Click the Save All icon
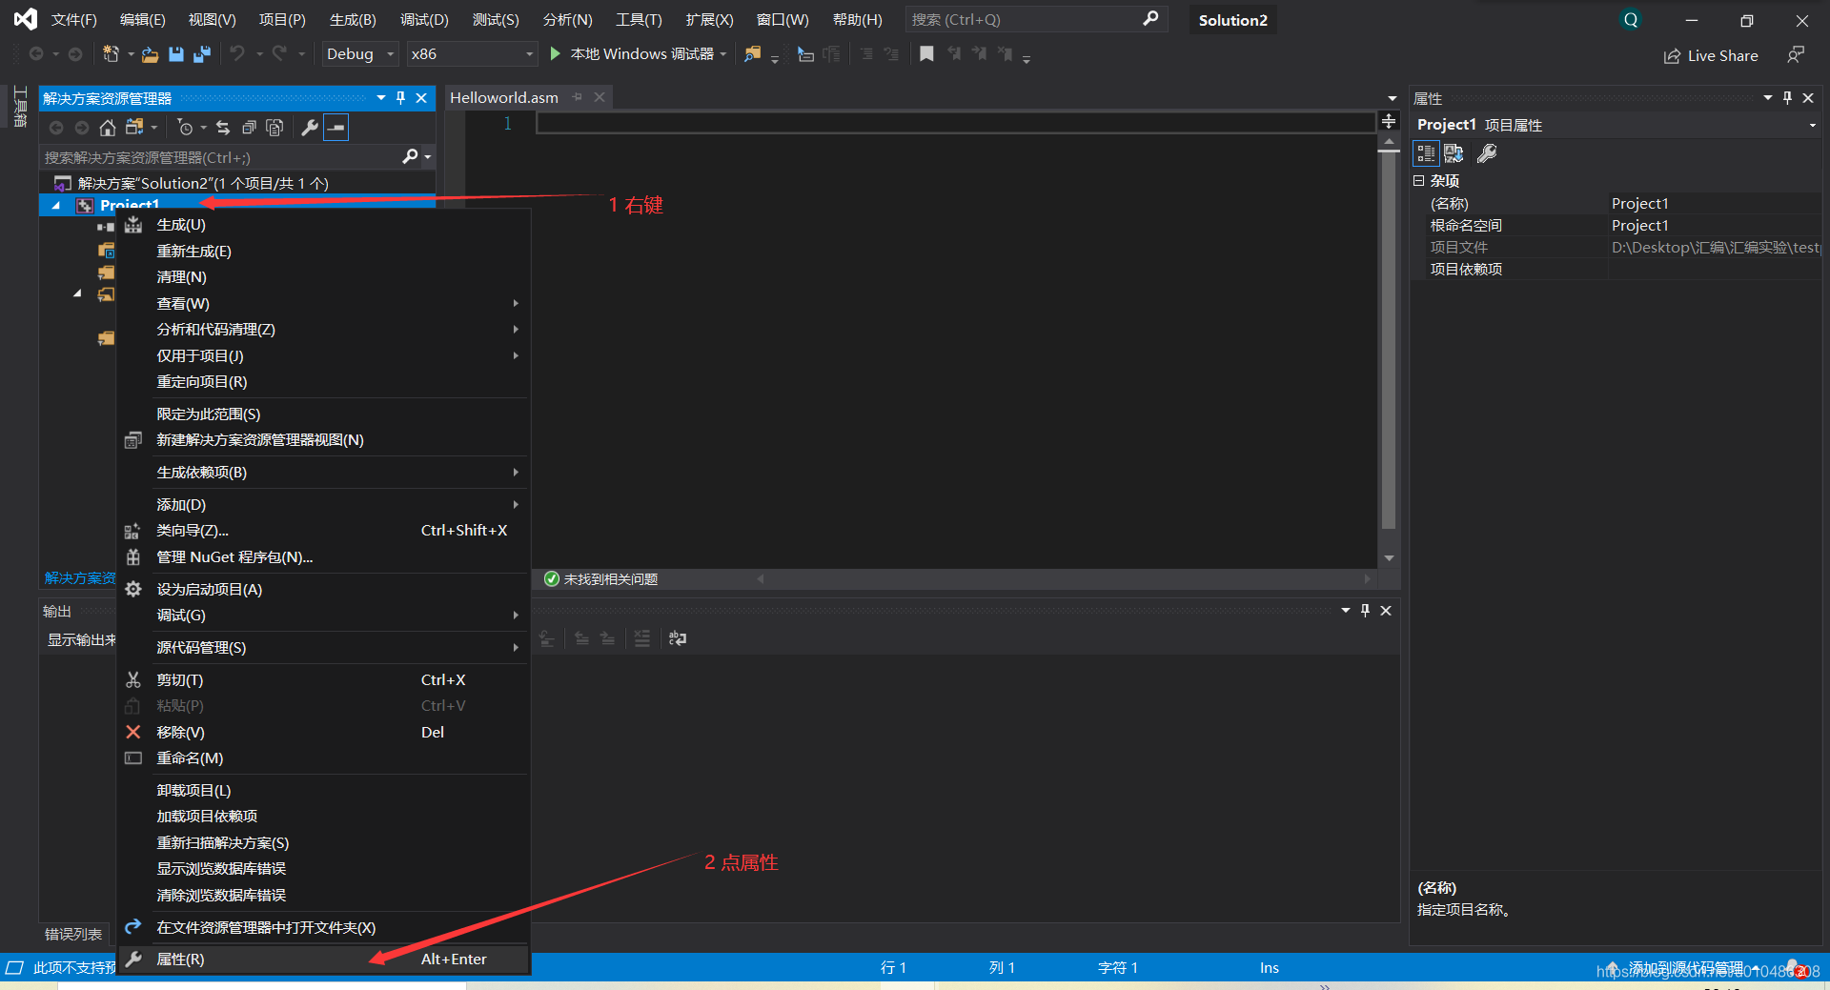The width and height of the screenshot is (1830, 990). 201,54
